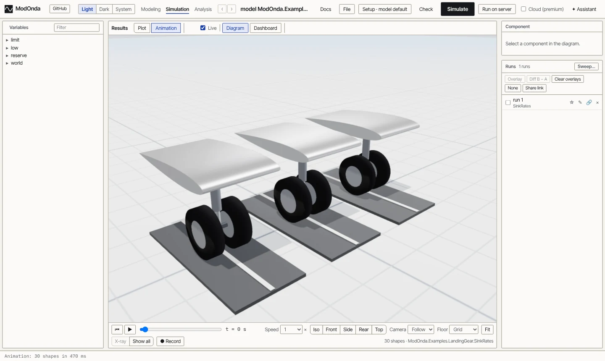The height and width of the screenshot is (361, 605).
Task: Enable Cloud (premium) checkbox
Action: (x=523, y=9)
